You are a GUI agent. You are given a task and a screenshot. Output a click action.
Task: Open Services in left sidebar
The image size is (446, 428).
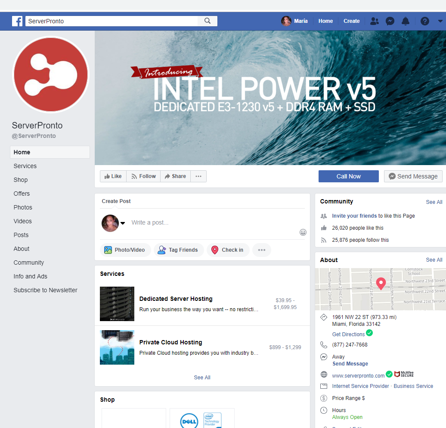[x=25, y=166]
